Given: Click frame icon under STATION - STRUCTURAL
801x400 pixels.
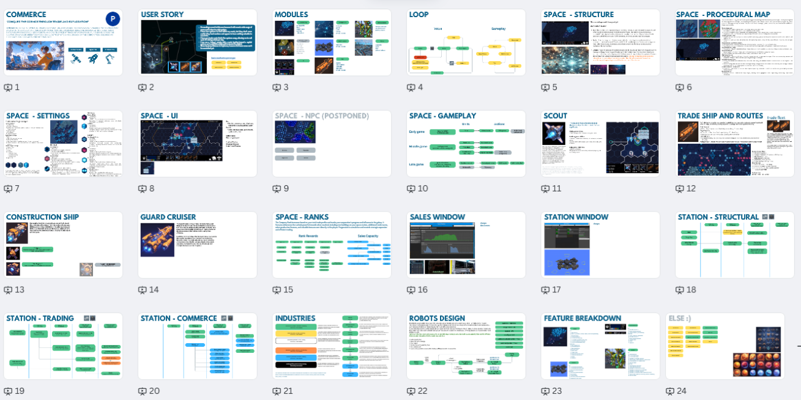Looking at the screenshot, I should click(x=680, y=290).
